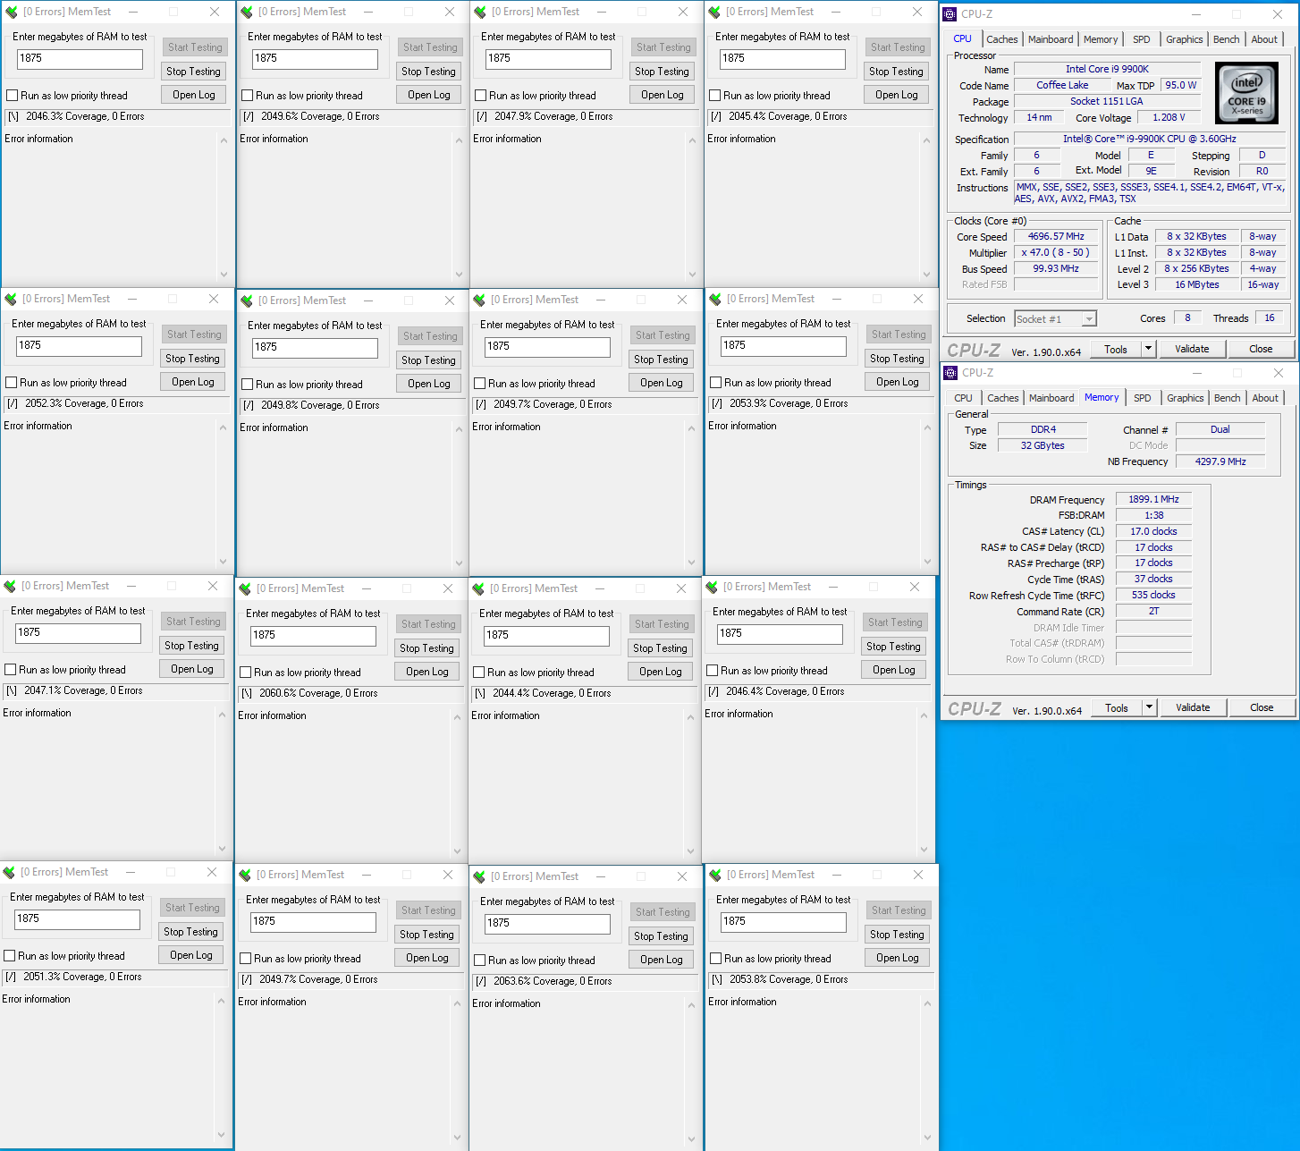Click the Close button in the CPU-Z memory Timings window

[x=1262, y=707]
